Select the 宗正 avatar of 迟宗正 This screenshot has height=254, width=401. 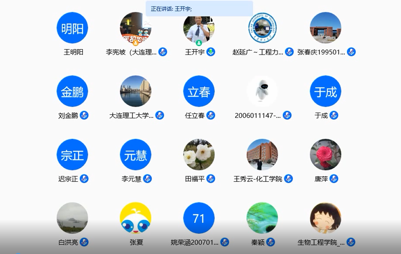click(72, 155)
